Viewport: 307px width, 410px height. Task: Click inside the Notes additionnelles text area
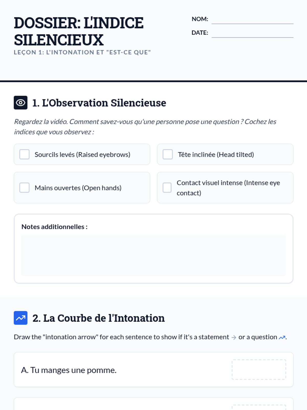[153, 255]
